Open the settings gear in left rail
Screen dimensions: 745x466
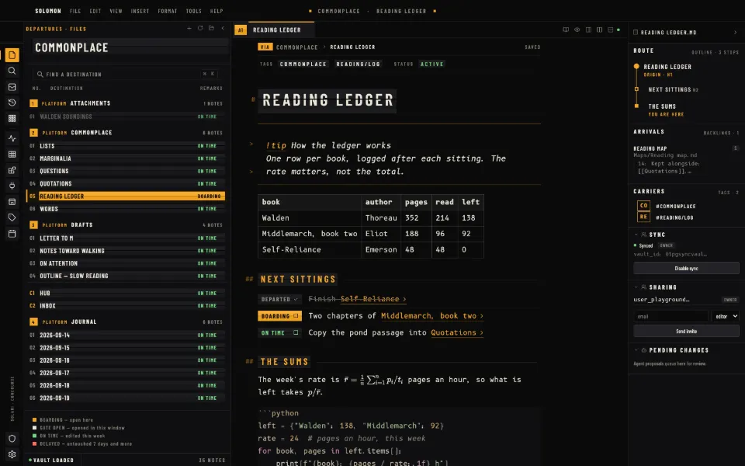click(12, 454)
